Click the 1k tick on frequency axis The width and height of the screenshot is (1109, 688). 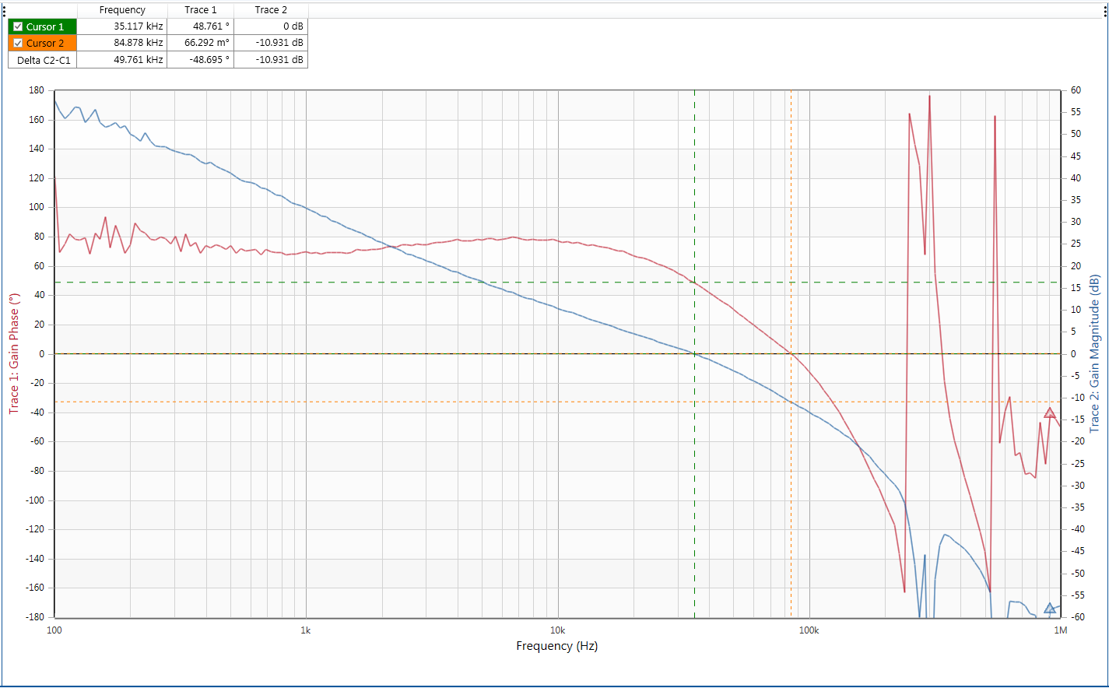[x=306, y=630]
